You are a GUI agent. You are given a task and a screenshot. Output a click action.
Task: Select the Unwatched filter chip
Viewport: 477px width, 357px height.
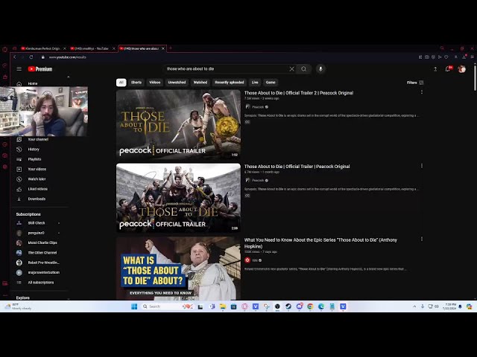(x=177, y=83)
